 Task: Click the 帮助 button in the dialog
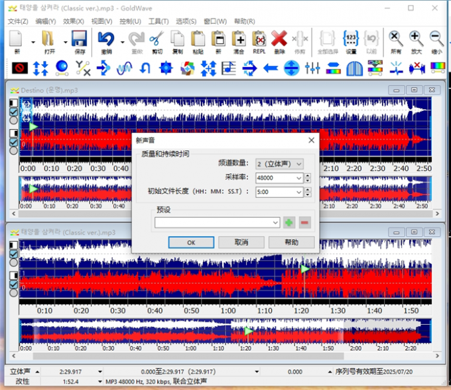tap(291, 243)
